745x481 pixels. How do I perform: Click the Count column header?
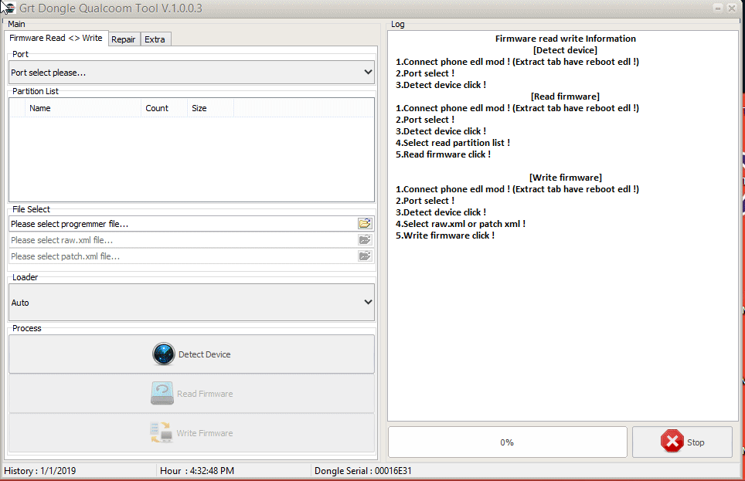[164, 108]
